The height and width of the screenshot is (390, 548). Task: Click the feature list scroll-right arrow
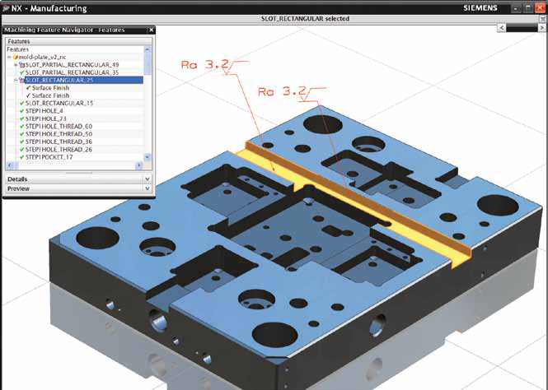pos(139,165)
